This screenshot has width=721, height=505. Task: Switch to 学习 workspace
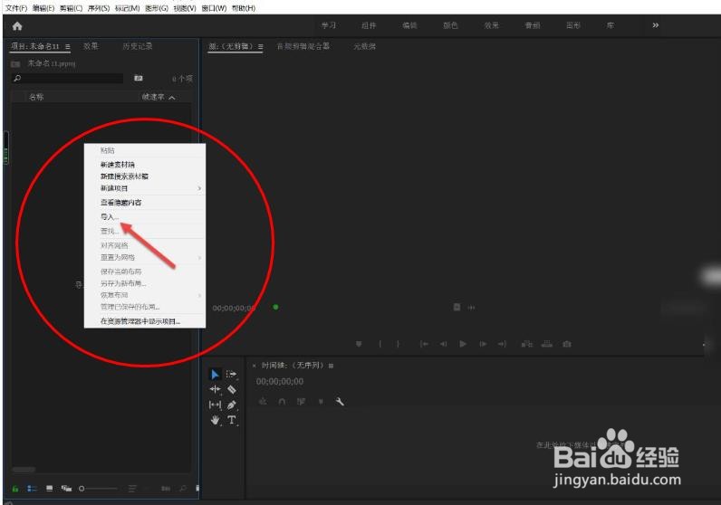coord(328,25)
